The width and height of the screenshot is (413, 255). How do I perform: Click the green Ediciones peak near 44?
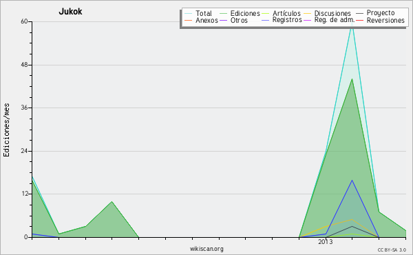(x=352, y=79)
